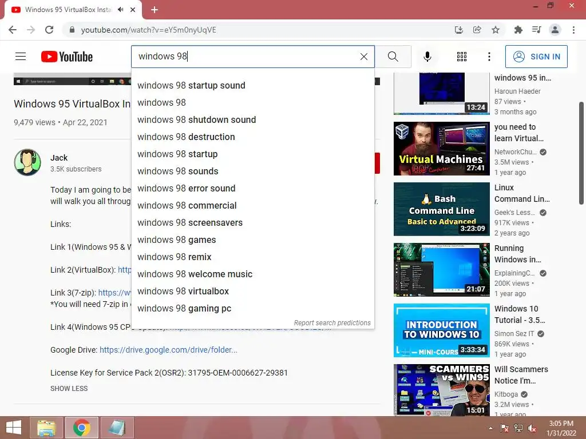Mute the tab via speaker icon
This screenshot has height=439, width=586.
[x=120, y=10]
